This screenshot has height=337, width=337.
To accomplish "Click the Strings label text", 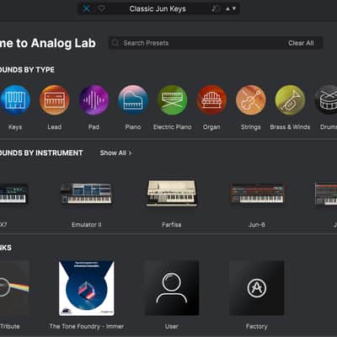I will pos(251,127).
